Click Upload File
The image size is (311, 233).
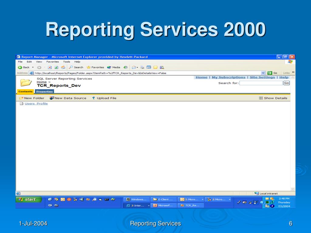[x=104, y=98]
